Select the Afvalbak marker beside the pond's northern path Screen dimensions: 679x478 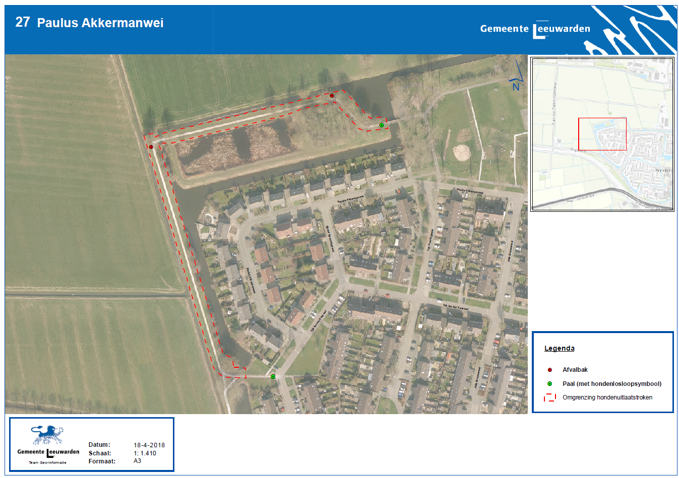tap(332, 96)
